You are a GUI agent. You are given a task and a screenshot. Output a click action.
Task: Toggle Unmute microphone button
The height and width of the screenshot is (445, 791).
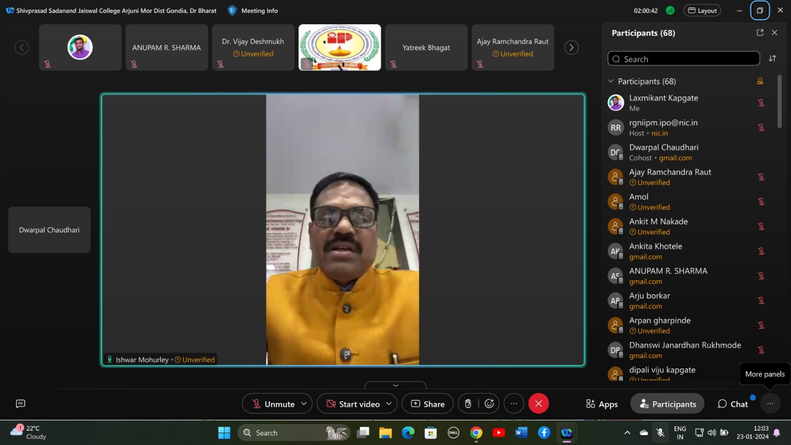273,404
